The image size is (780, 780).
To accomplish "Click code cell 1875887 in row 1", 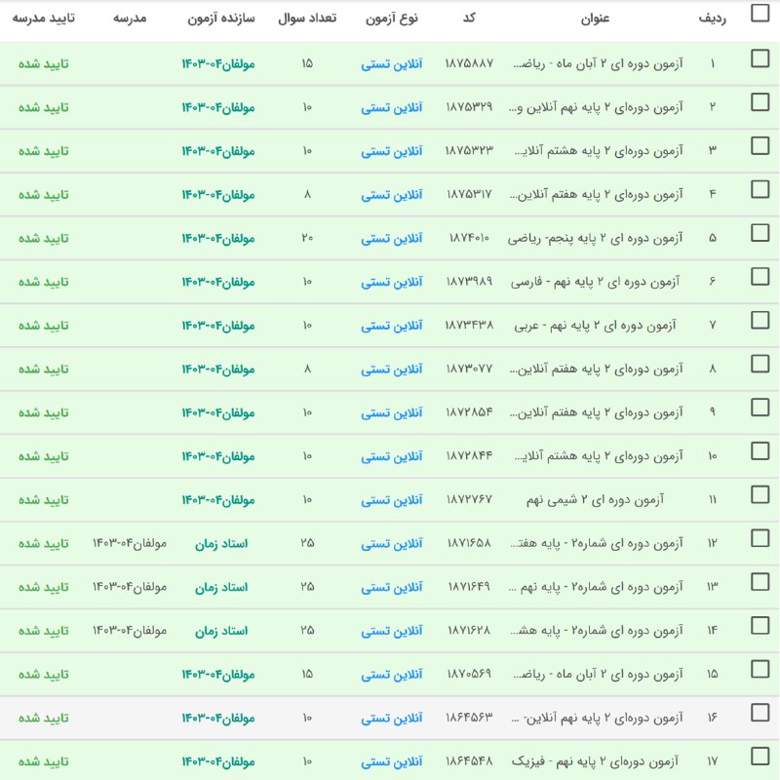I will 469,63.
